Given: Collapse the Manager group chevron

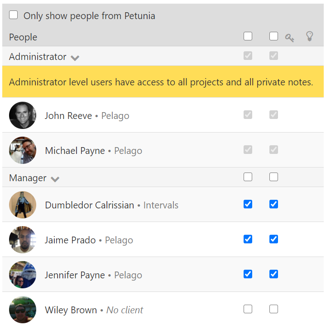Looking at the screenshot, I should 55,179.
